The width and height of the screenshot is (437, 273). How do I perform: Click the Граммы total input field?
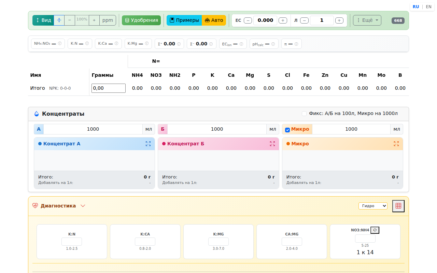click(109, 88)
